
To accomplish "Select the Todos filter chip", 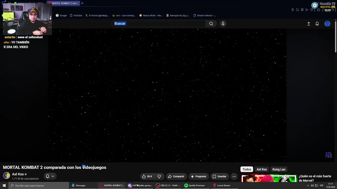I will [x=247, y=169].
